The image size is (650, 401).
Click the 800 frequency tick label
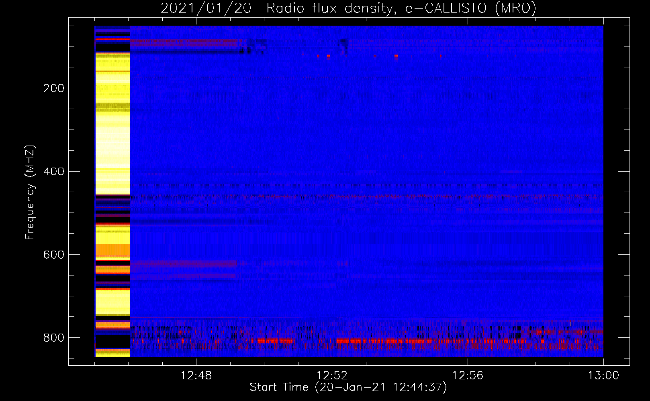click(x=54, y=338)
